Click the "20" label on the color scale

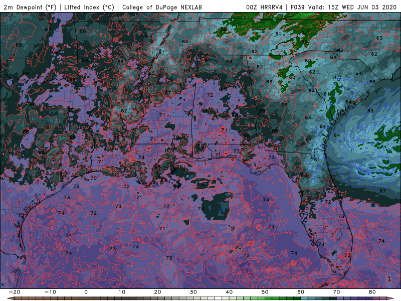157,292
